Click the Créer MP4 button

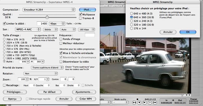[86, 99]
